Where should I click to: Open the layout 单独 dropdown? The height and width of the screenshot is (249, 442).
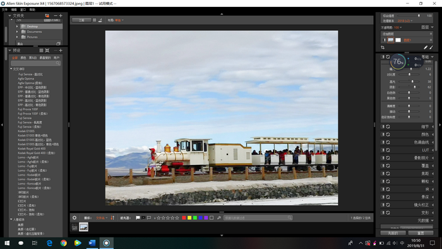coord(119,20)
